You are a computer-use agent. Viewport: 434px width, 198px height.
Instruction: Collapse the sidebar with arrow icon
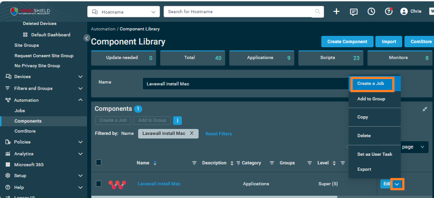pyautogui.click(x=87, y=38)
